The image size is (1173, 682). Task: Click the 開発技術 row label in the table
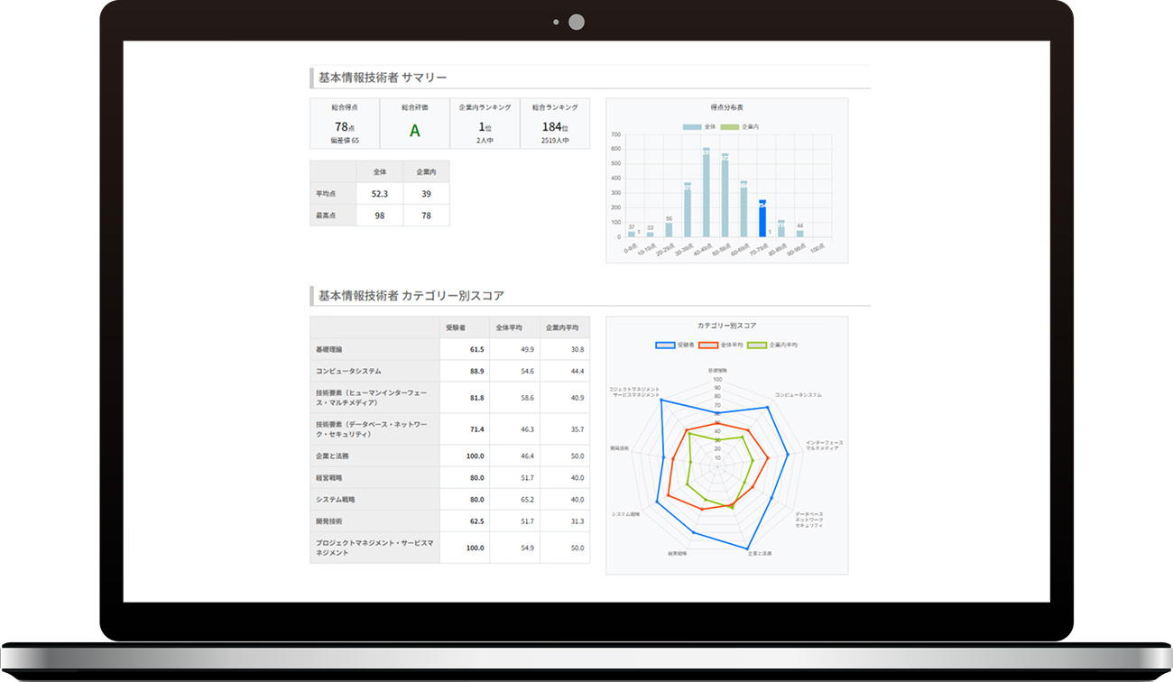[x=329, y=521]
